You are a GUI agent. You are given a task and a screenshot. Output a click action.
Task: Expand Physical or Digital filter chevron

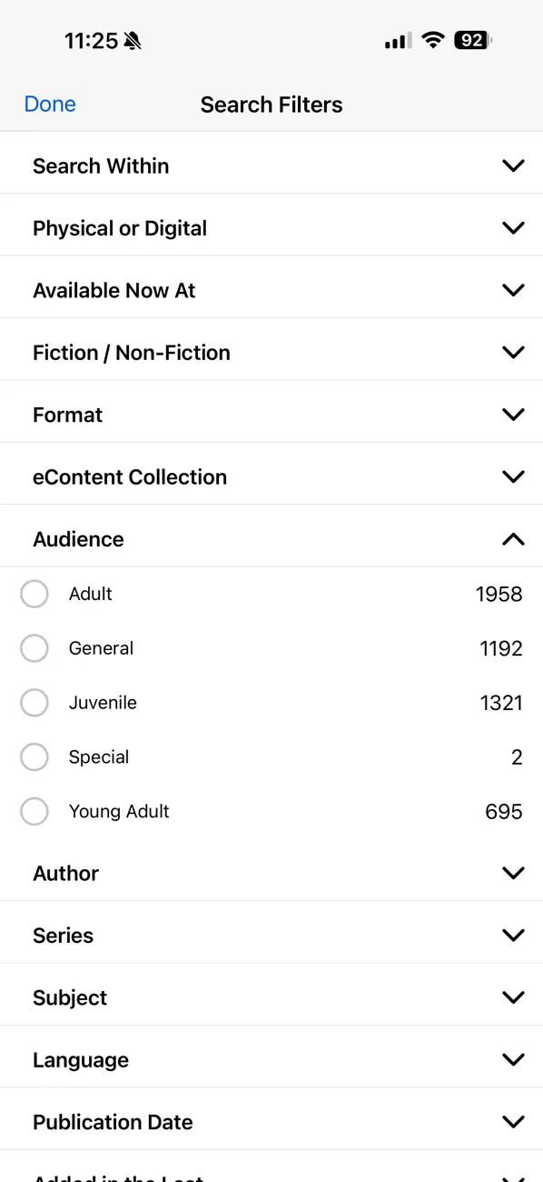coord(513,228)
